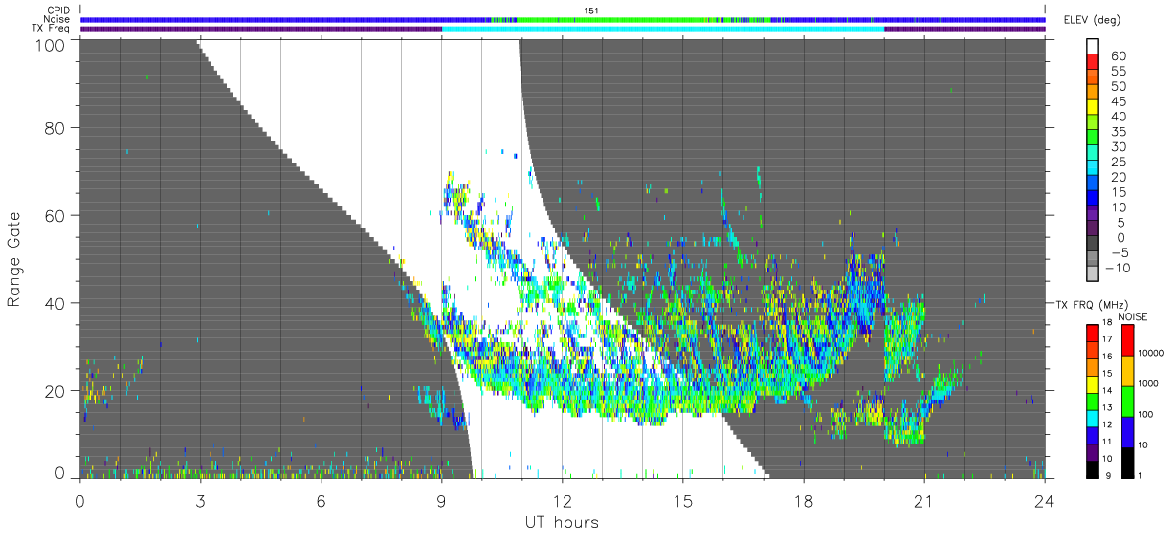Viewport: 1175px width, 542px height.
Task: Click the CPID row label
Action: [57, 11]
